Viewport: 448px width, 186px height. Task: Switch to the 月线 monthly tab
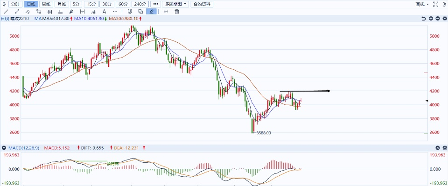pos(61,4)
